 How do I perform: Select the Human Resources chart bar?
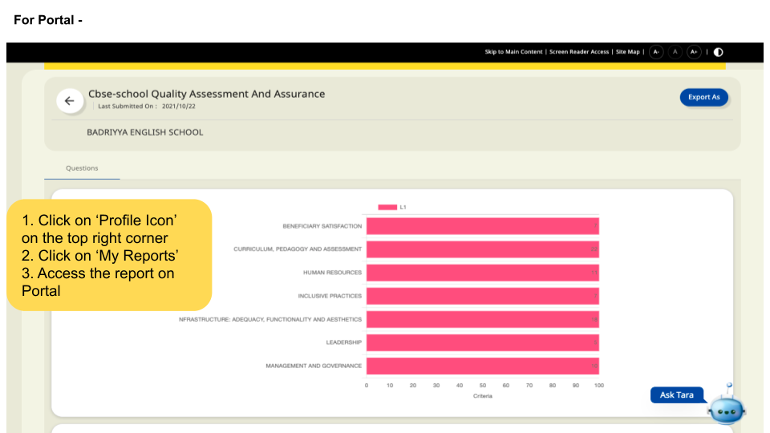tap(482, 273)
